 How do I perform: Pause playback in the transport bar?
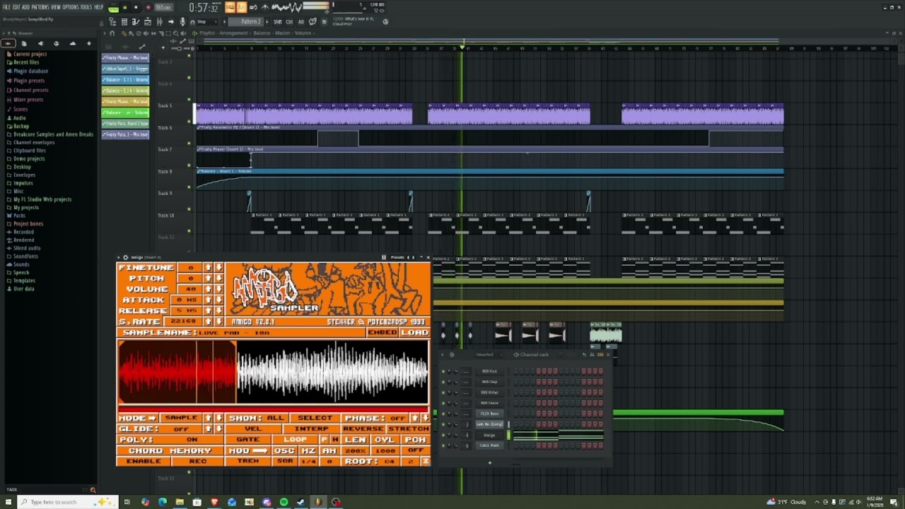pos(125,7)
